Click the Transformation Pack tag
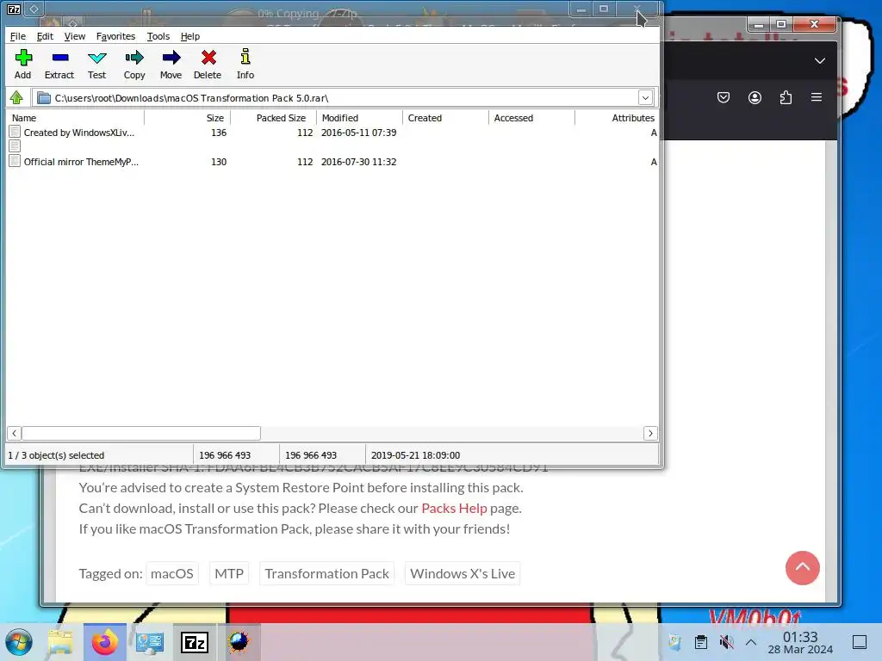Screen dimensions: 882x661 coord(326,573)
